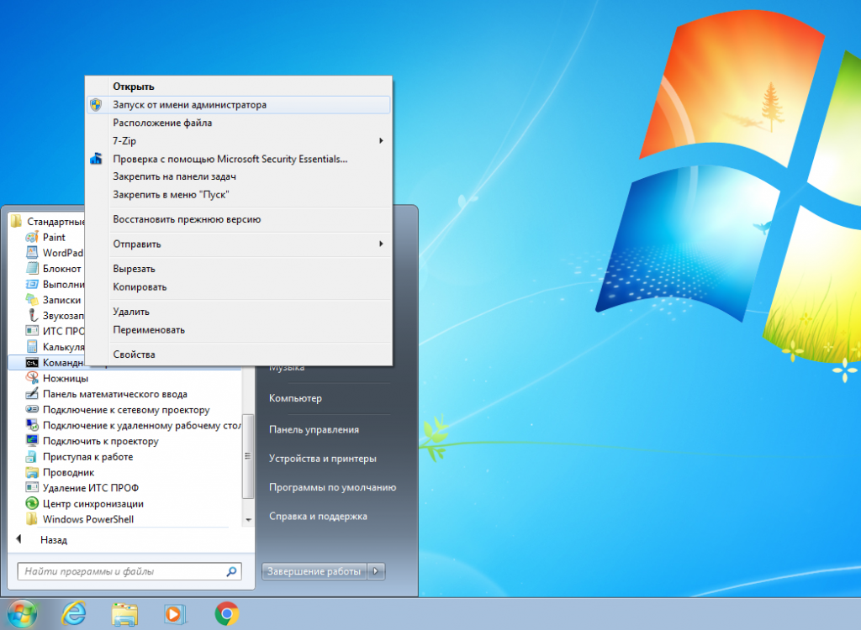Launch Internet Explorer from taskbar
The height and width of the screenshot is (630, 861).
(x=73, y=613)
